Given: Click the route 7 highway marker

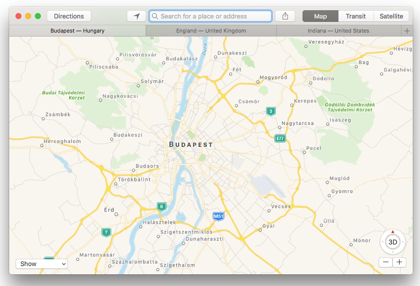Looking at the screenshot, I should [106, 232].
